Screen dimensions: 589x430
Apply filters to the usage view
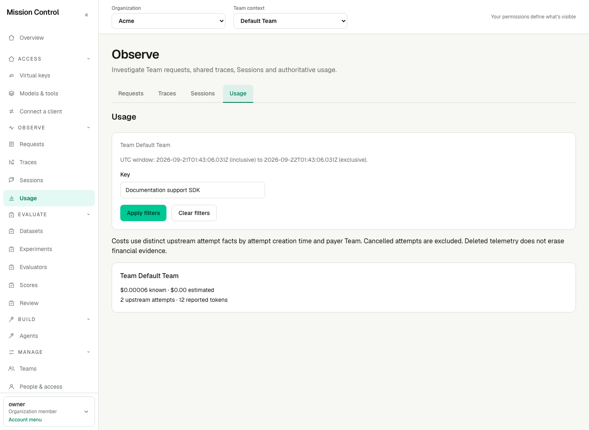(143, 213)
